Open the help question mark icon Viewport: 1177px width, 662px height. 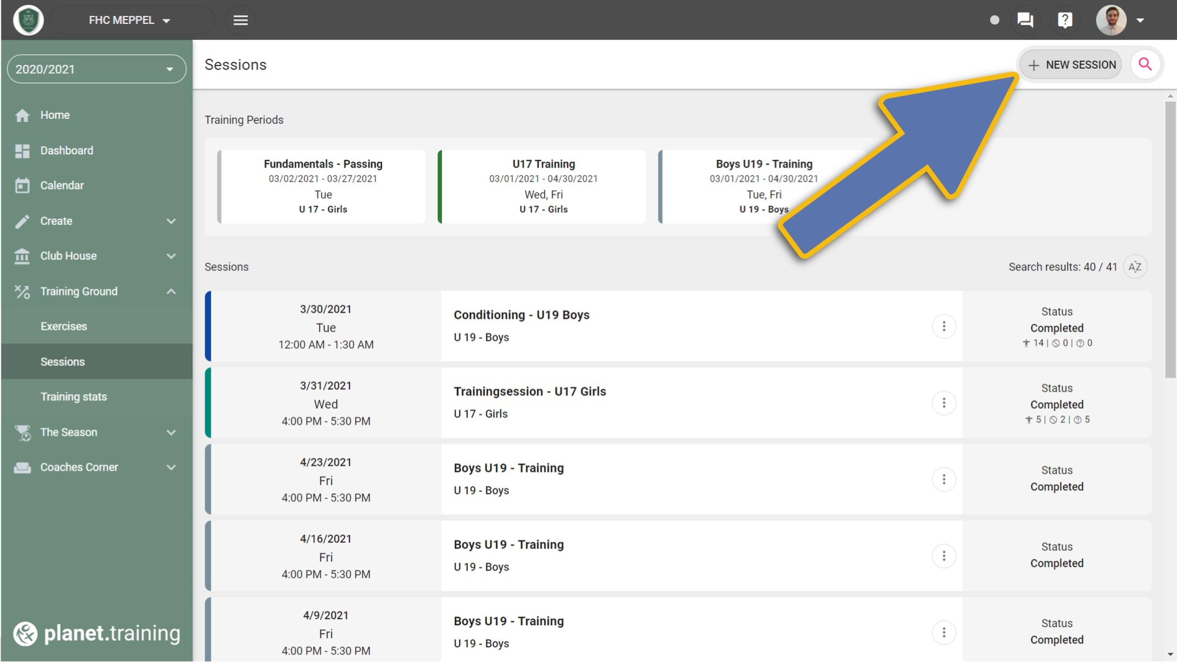pos(1065,20)
